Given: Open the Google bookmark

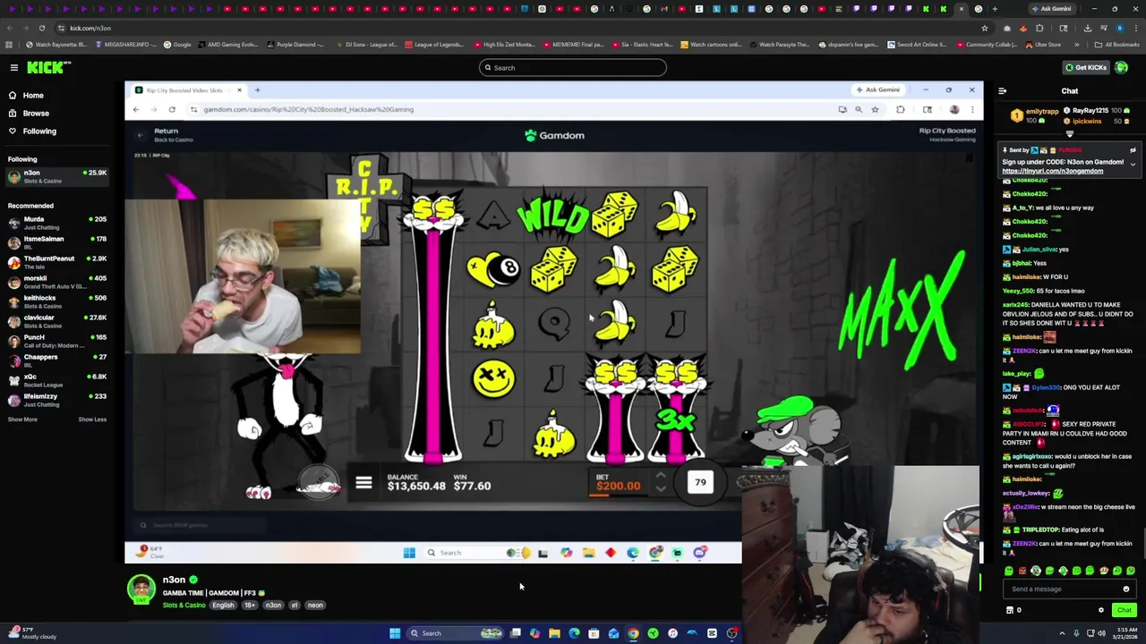Looking at the screenshot, I should click(177, 45).
